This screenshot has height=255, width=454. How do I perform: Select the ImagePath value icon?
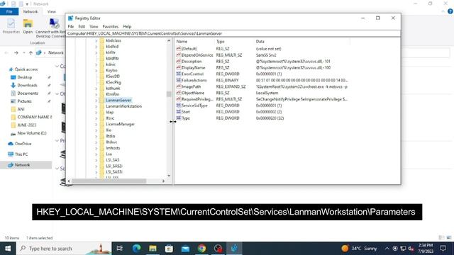[179, 86]
